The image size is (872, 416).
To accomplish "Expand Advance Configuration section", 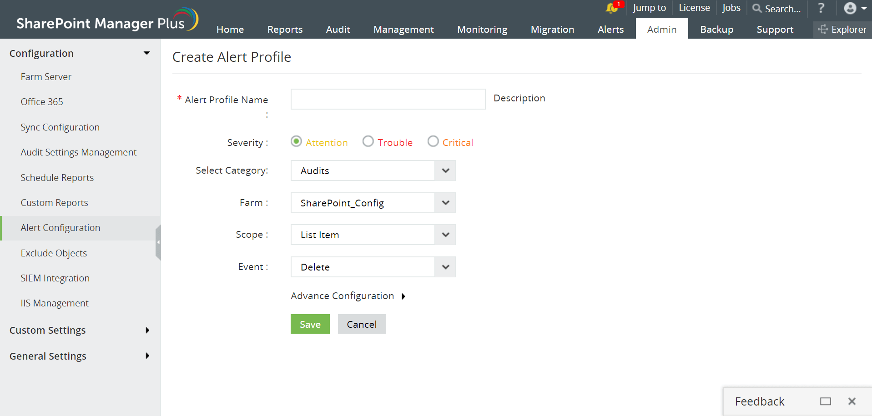I will (x=348, y=296).
